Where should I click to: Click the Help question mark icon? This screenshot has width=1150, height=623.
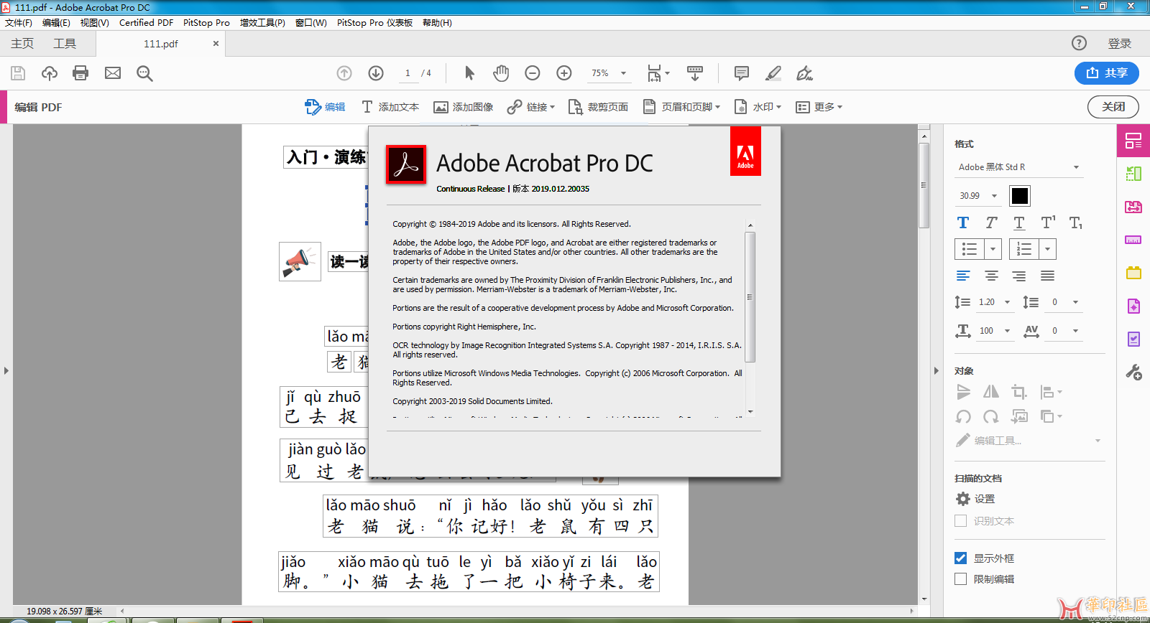[x=1079, y=43]
